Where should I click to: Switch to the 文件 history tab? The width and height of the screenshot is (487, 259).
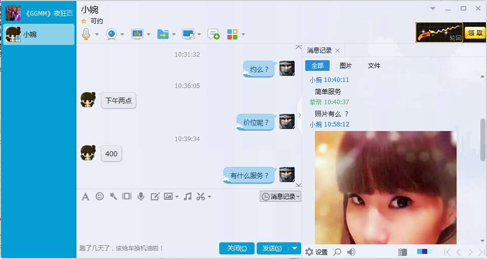374,65
